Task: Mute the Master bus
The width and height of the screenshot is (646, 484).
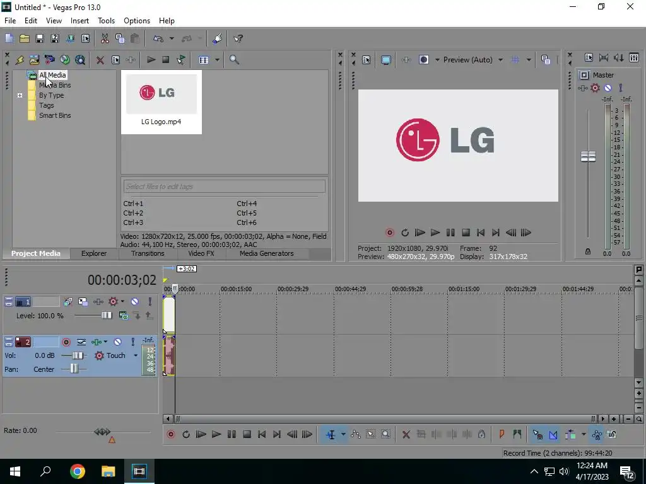Action: pyautogui.click(x=608, y=88)
